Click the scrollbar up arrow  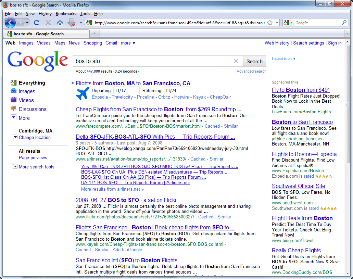click(x=348, y=42)
